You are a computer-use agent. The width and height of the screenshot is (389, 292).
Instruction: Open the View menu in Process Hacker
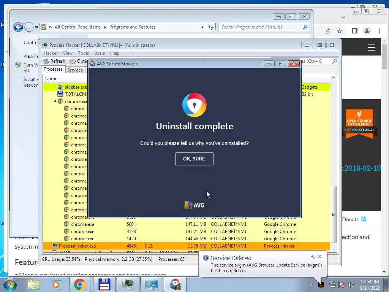tap(68, 53)
